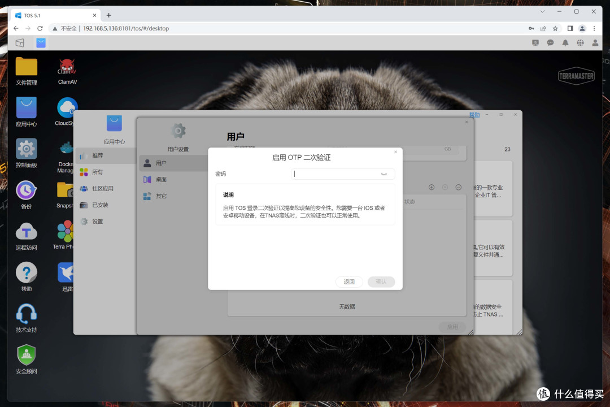The width and height of the screenshot is (610, 407).
Task: Focus the 密码 password input field
Action: point(343,174)
